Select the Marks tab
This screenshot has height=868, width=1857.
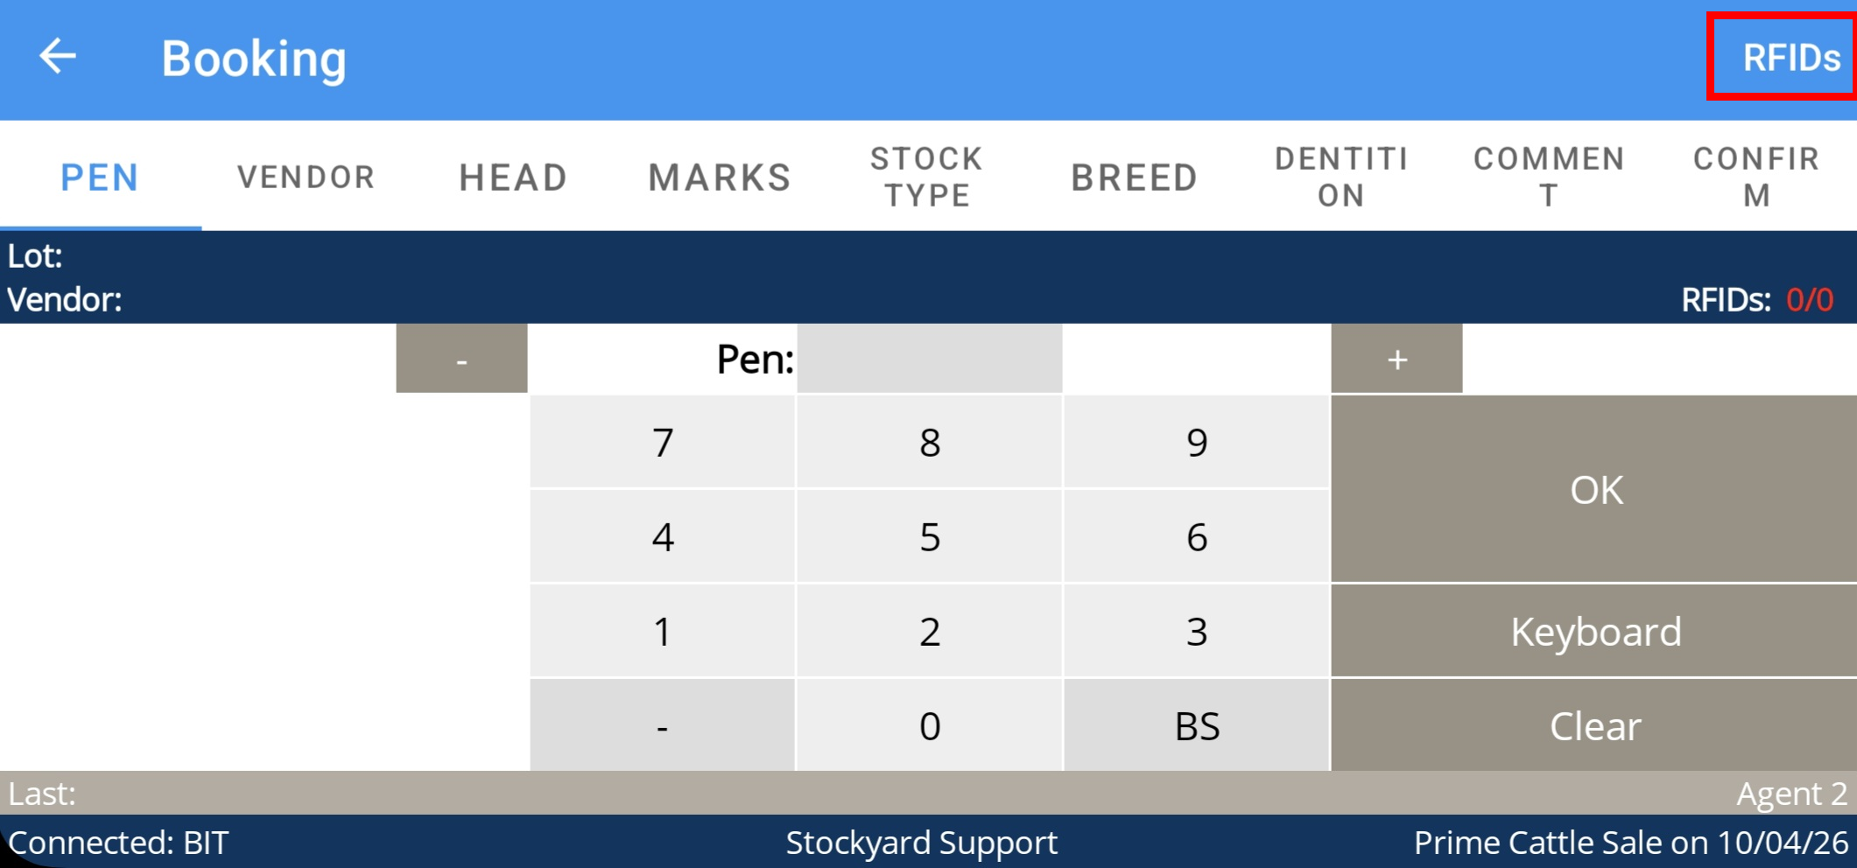(720, 177)
